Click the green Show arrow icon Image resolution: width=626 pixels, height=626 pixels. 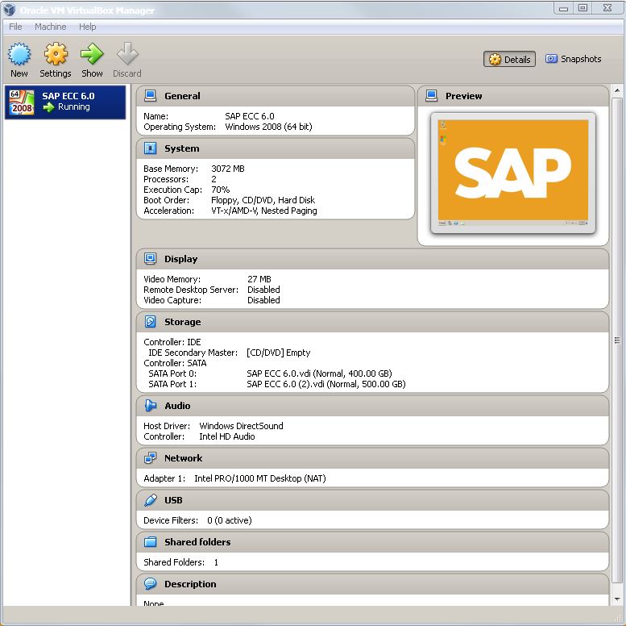click(x=92, y=54)
